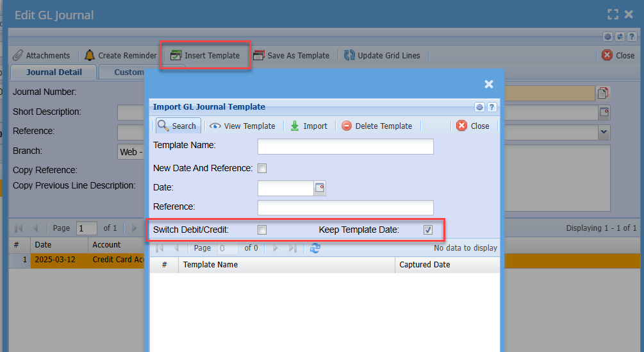This screenshot has height=352, width=644.
Task: Click the help question icon in Import dialog header
Action: click(491, 107)
